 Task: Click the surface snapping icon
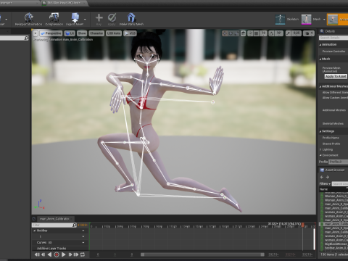pos(250,33)
